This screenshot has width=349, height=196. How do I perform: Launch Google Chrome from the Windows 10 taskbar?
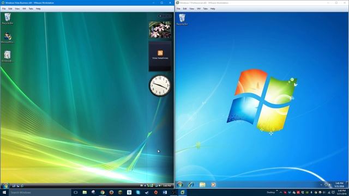click(x=103, y=192)
